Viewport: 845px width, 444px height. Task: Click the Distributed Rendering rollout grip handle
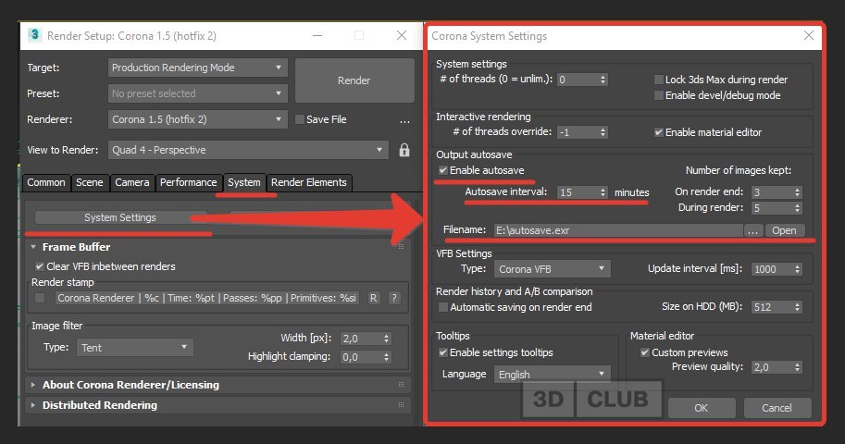(x=401, y=404)
